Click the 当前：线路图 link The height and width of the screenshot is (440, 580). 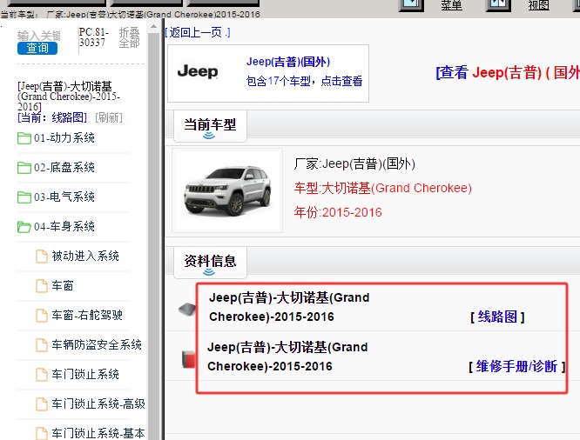(52, 117)
